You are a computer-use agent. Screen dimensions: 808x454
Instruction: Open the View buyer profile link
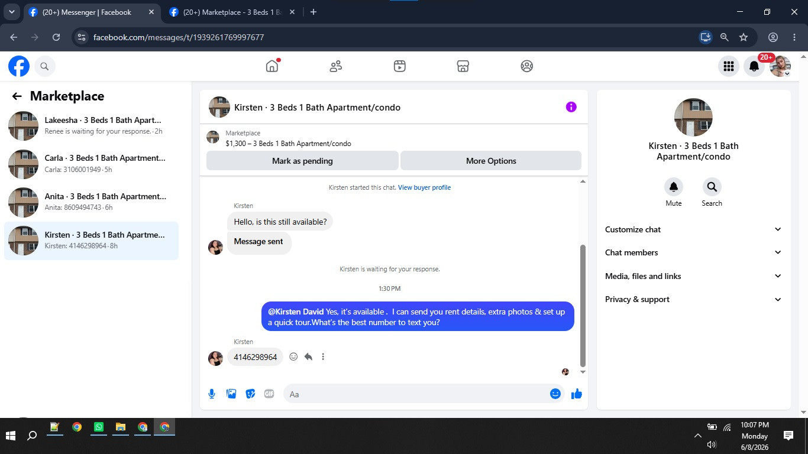[x=424, y=187]
